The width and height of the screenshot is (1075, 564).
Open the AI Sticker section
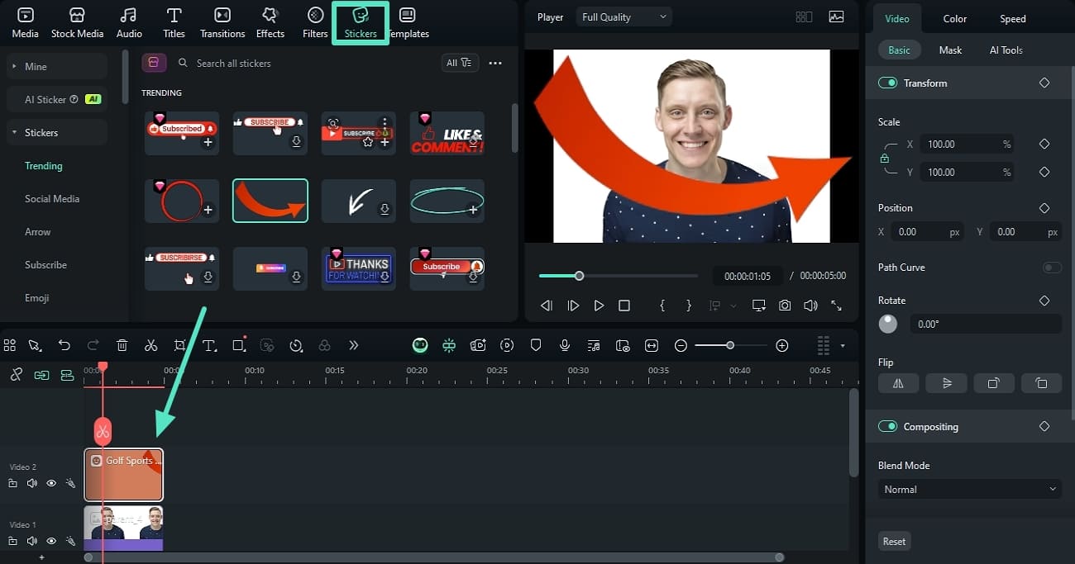(56, 99)
